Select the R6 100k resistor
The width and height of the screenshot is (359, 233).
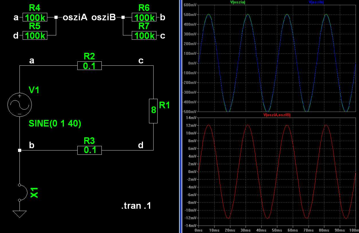pos(144,18)
